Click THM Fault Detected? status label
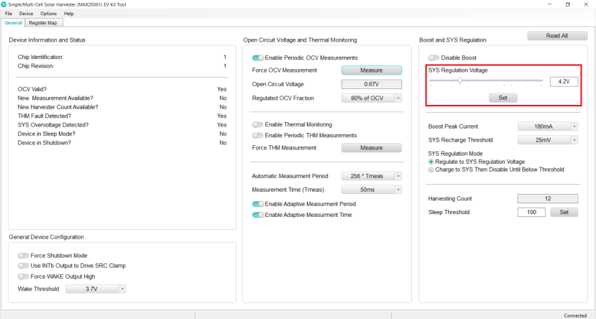 coord(44,116)
